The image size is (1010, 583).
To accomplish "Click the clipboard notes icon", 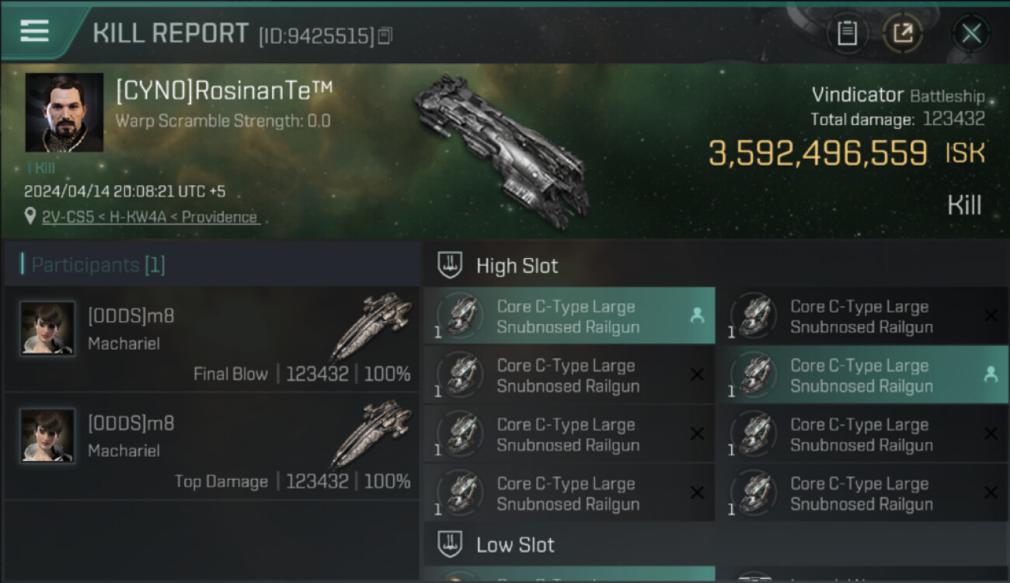I will pos(847,33).
